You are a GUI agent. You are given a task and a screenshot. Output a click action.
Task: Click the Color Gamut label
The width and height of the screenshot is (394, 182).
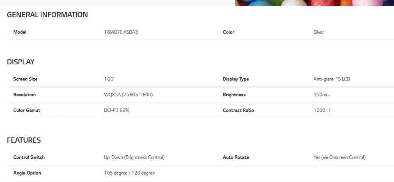click(27, 110)
